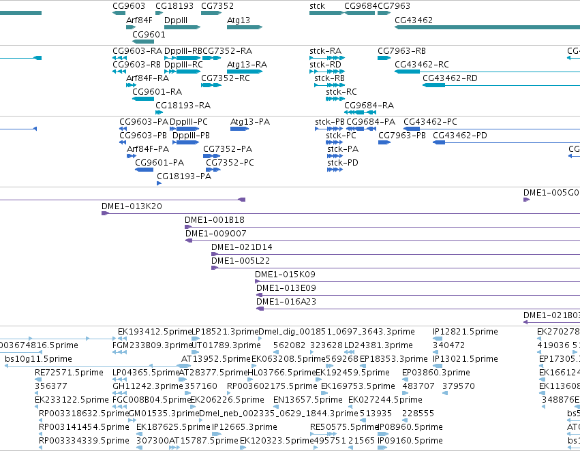This screenshot has height=451, width=580.
Task: Select transcript Arf84F-RA
Action: coord(132,85)
